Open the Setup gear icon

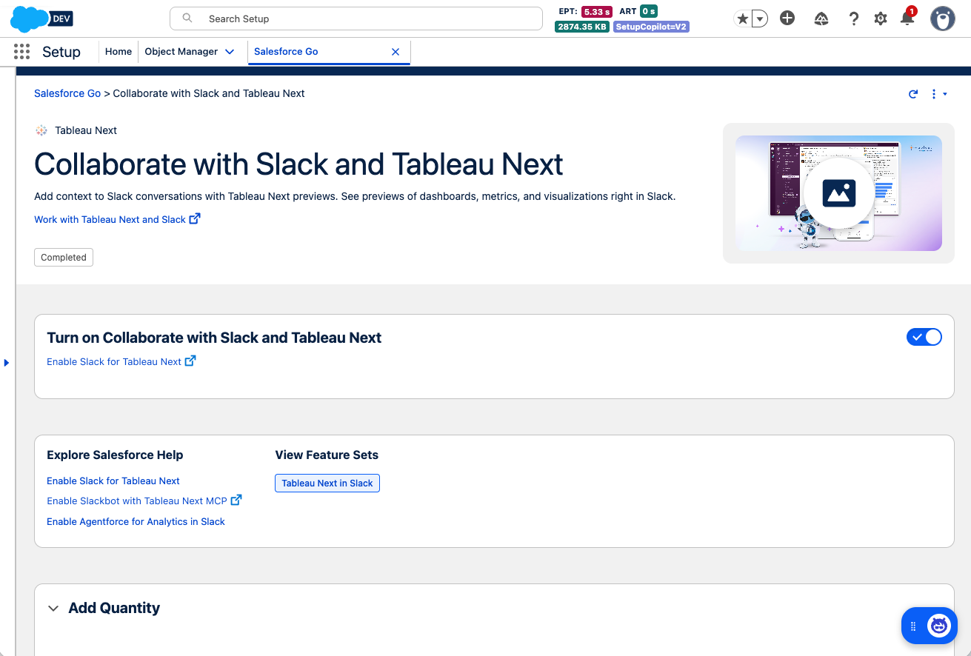click(x=881, y=19)
